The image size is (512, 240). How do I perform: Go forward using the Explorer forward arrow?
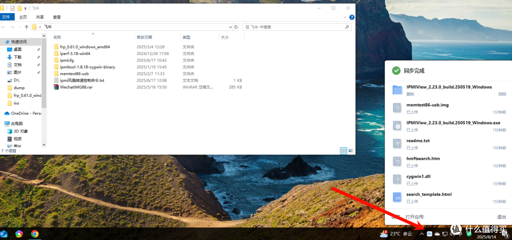click(12, 27)
